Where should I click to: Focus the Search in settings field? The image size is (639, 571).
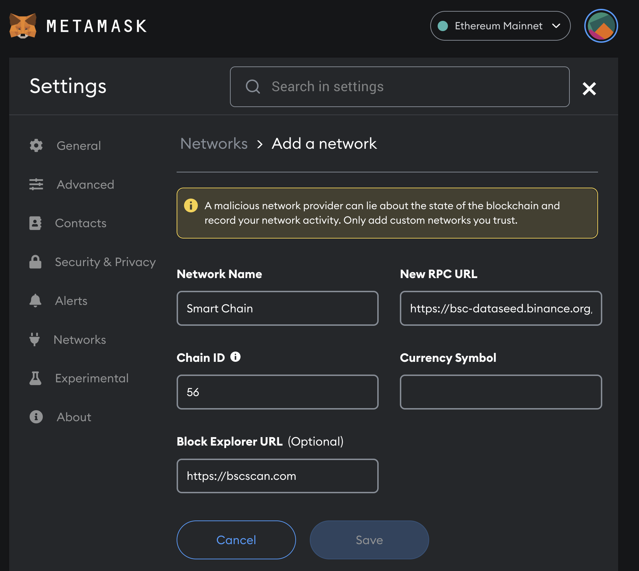point(400,87)
